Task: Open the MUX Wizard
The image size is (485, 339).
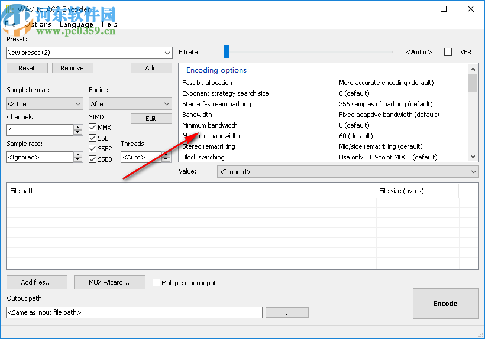Action: 109,282
